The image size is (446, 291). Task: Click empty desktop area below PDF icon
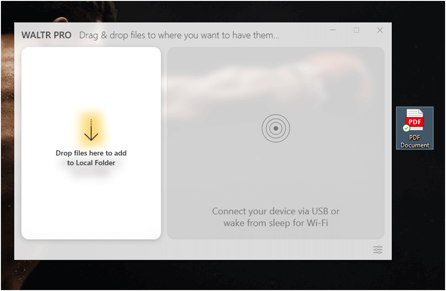(415, 199)
